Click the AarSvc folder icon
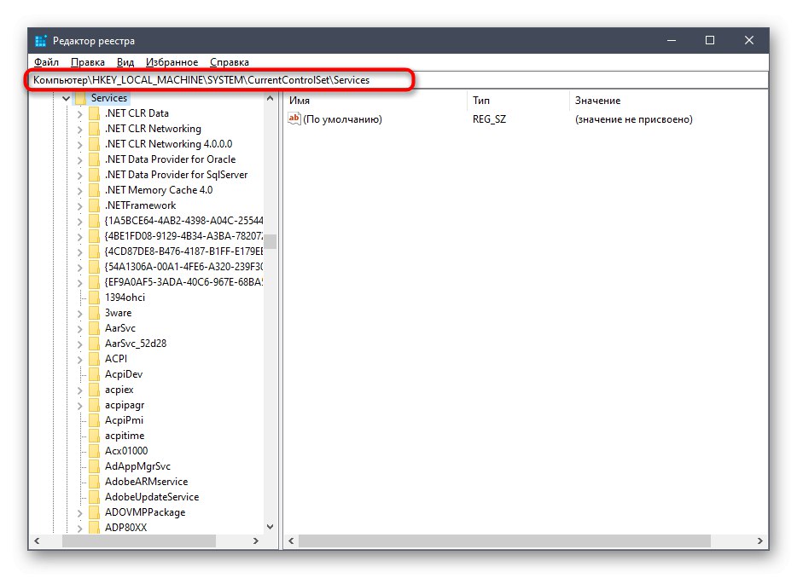The image size is (797, 578). click(94, 328)
